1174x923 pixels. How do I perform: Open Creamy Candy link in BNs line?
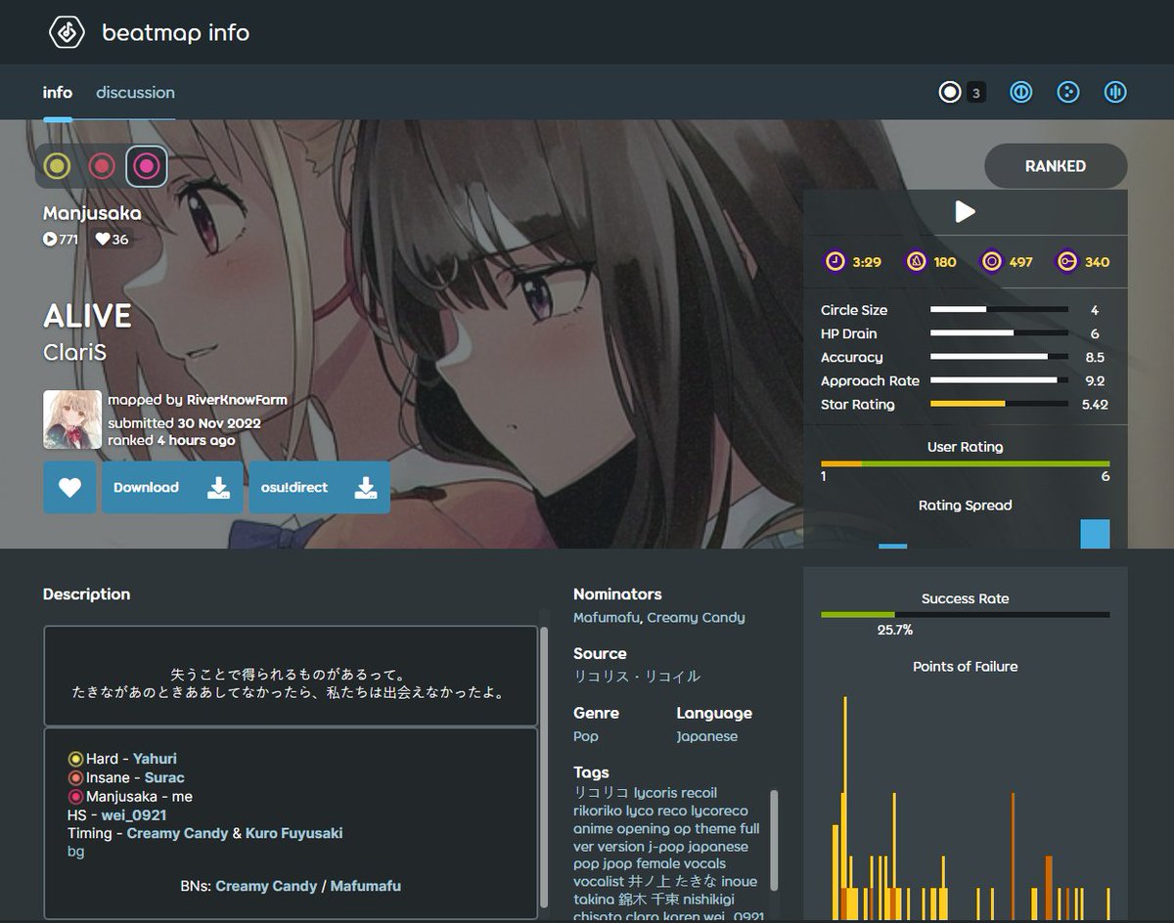266,886
